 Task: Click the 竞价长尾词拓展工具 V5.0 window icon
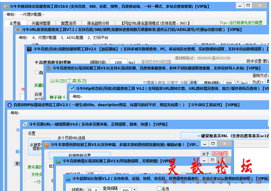(x=48, y=68)
